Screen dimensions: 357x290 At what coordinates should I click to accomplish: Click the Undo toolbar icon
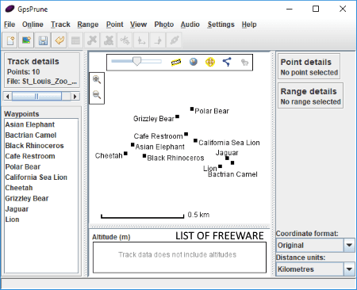[59, 40]
